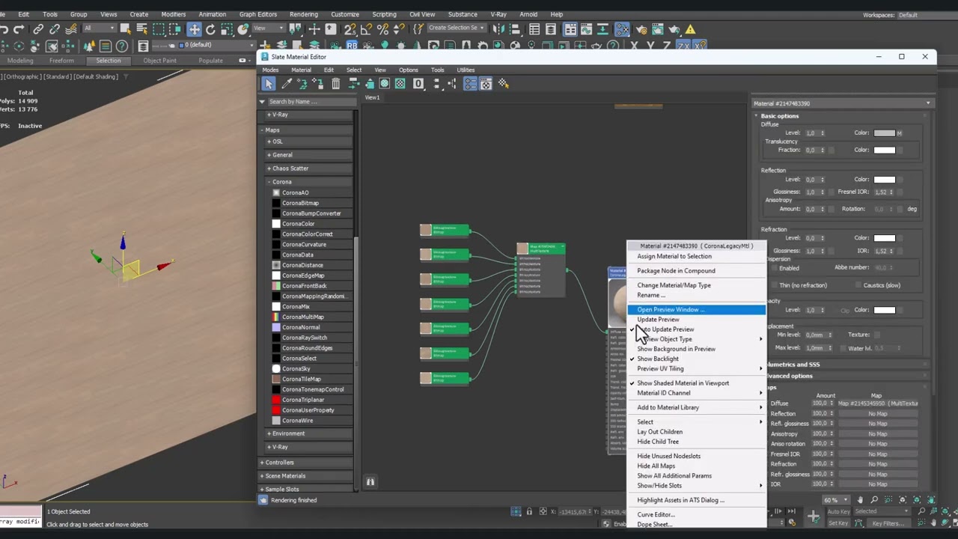
Task: Click Lay Out All vertical icon
Action: (x=437, y=84)
